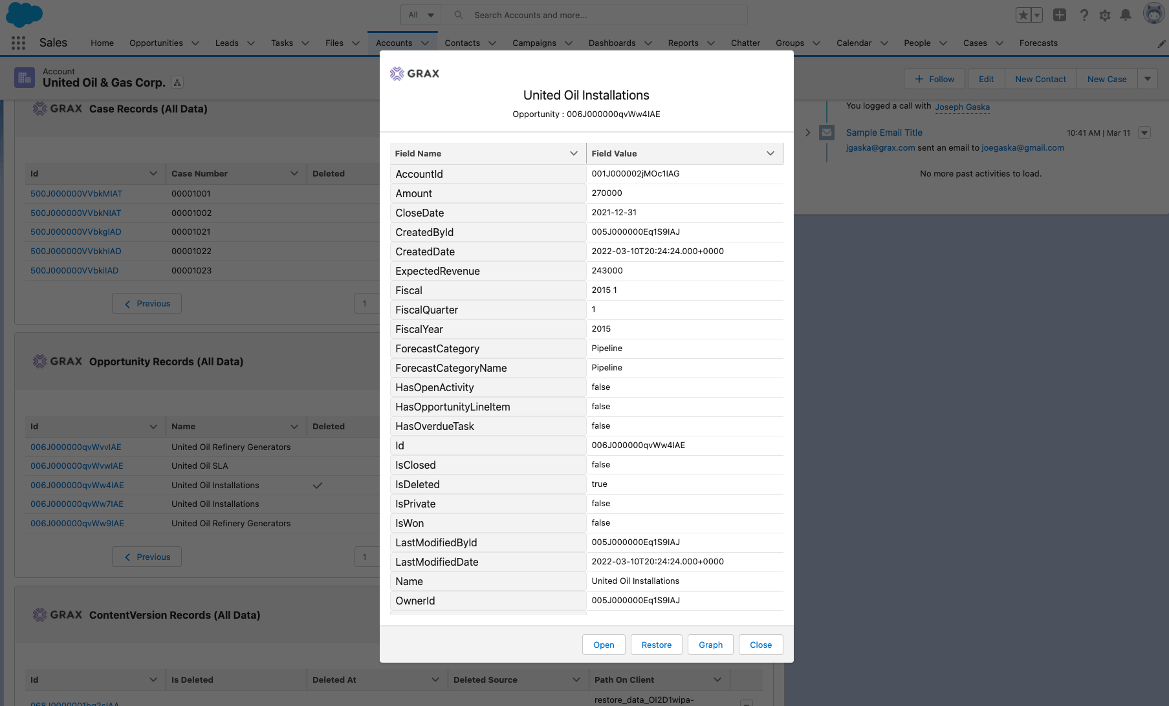
Task: Open opportunity 006J000000qvWvvIAE
Action: [76, 447]
